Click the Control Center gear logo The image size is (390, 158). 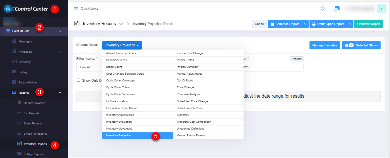click(8, 9)
